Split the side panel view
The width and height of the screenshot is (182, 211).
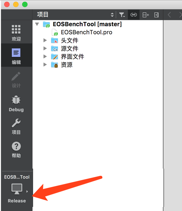(x=146, y=15)
